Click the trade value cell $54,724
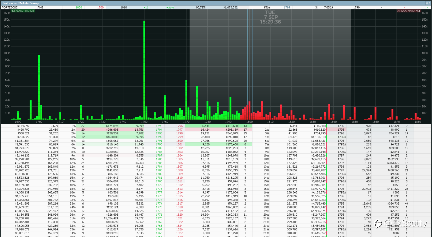 [x=394, y=133]
